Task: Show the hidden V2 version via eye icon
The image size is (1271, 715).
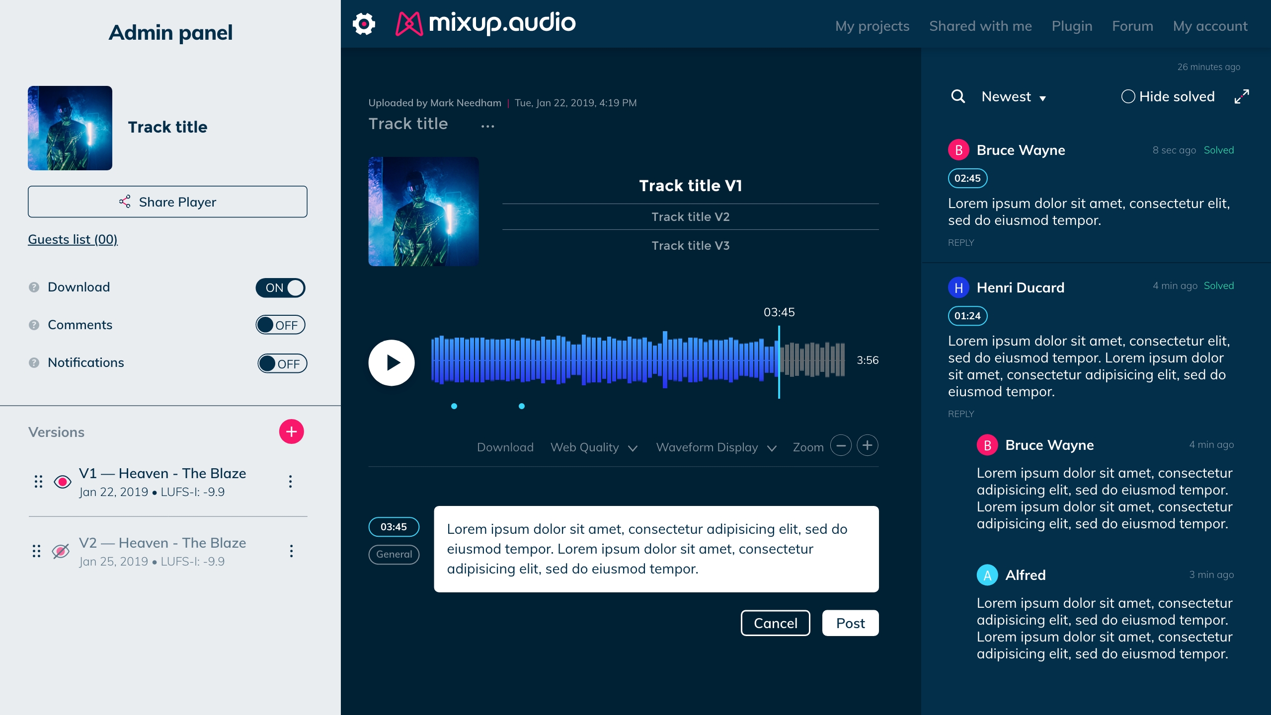Action: tap(61, 551)
